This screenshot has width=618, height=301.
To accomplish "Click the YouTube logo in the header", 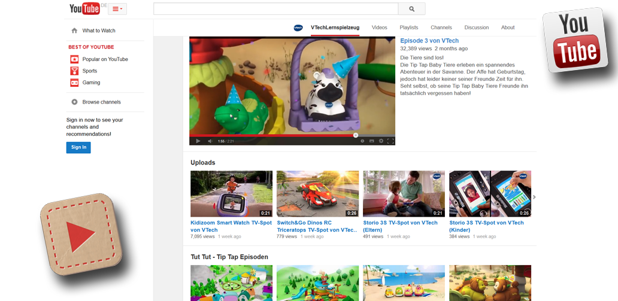I will pyautogui.click(x=84, y=8).
